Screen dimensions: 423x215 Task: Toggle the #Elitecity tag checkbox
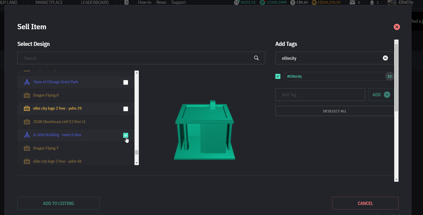[x=278, y=76]
